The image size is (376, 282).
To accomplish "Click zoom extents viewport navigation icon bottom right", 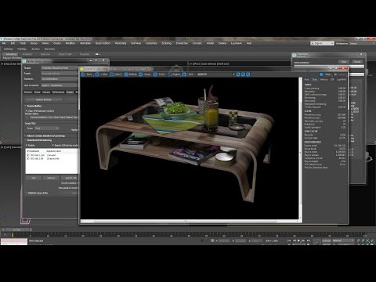I will [367, 240].
